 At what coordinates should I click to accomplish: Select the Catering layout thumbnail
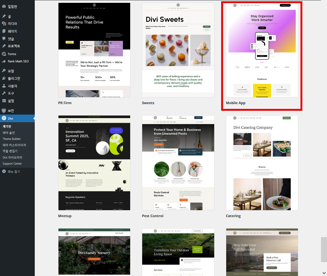(x=262, y=163)
